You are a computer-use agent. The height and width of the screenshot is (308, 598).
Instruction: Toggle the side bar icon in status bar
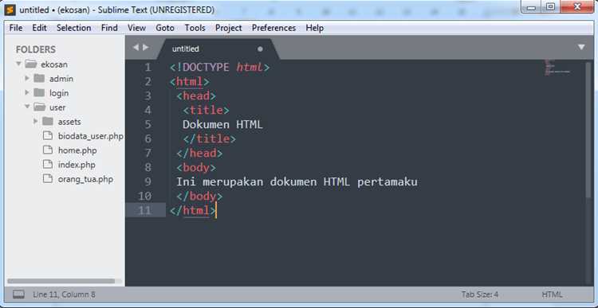coord(18,294)
